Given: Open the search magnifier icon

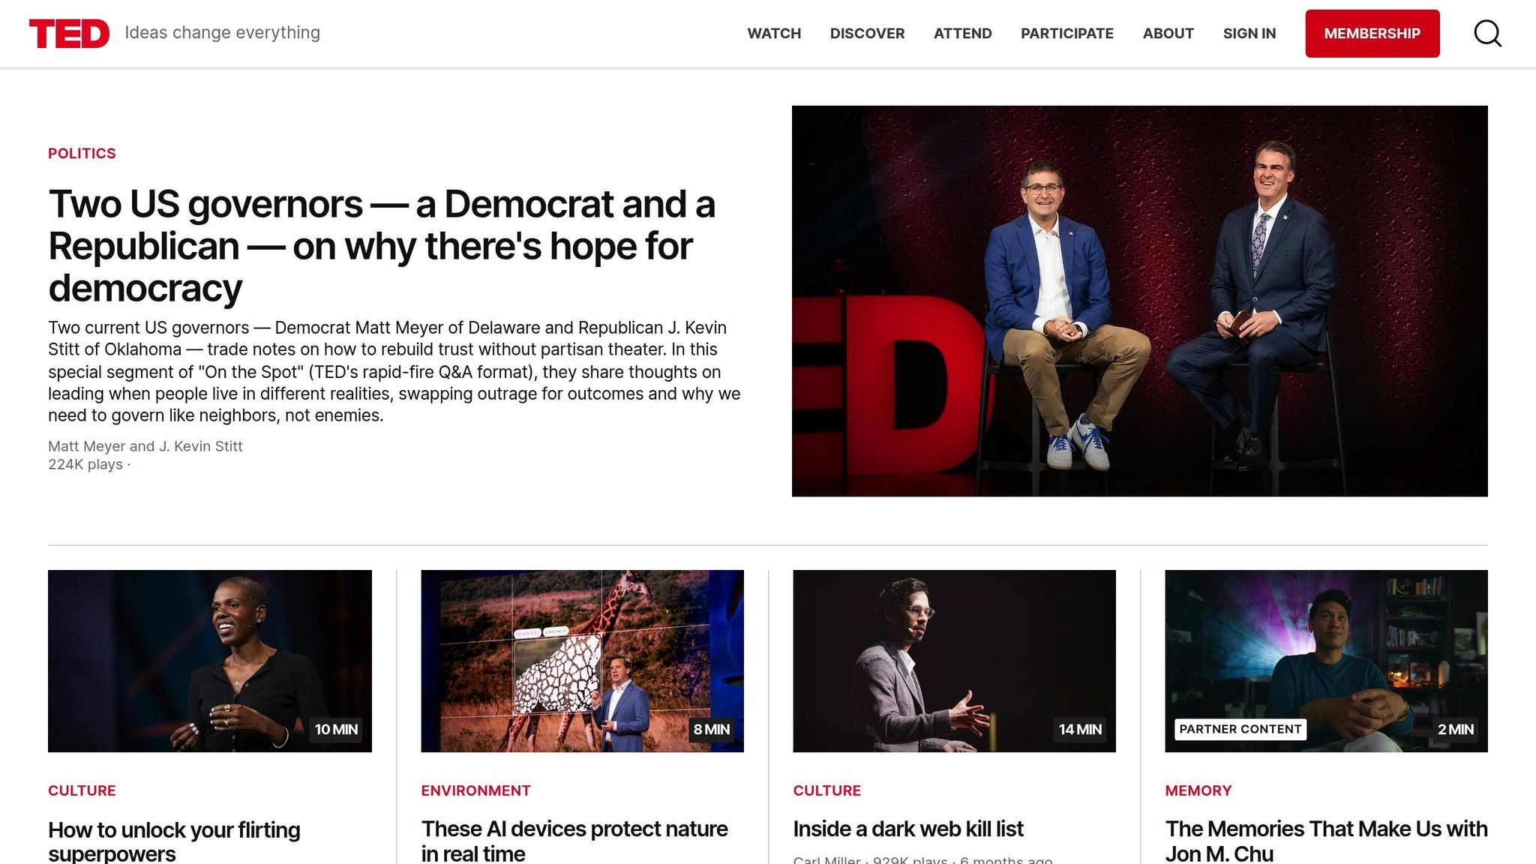Looking at the screenshot, I should (1487, 34).
